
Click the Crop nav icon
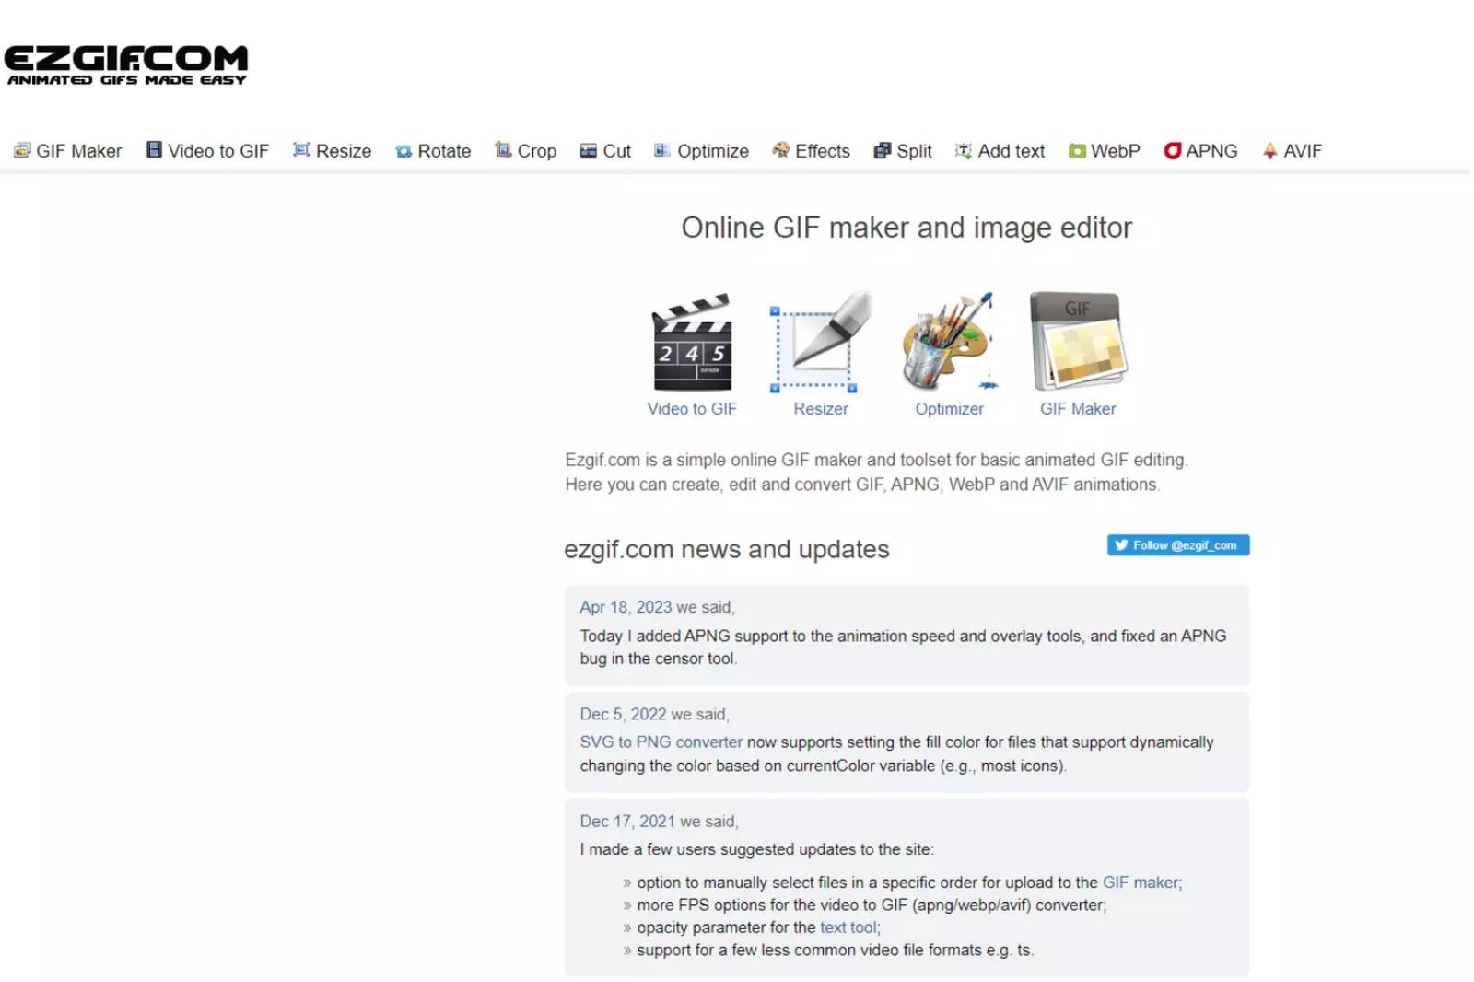coord(503,150)
